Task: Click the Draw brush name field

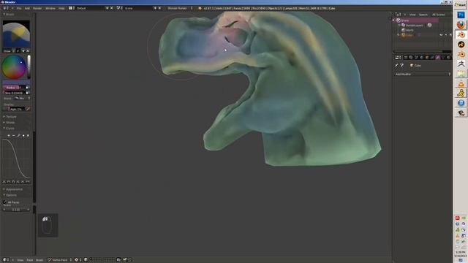Action: point(7,51)
